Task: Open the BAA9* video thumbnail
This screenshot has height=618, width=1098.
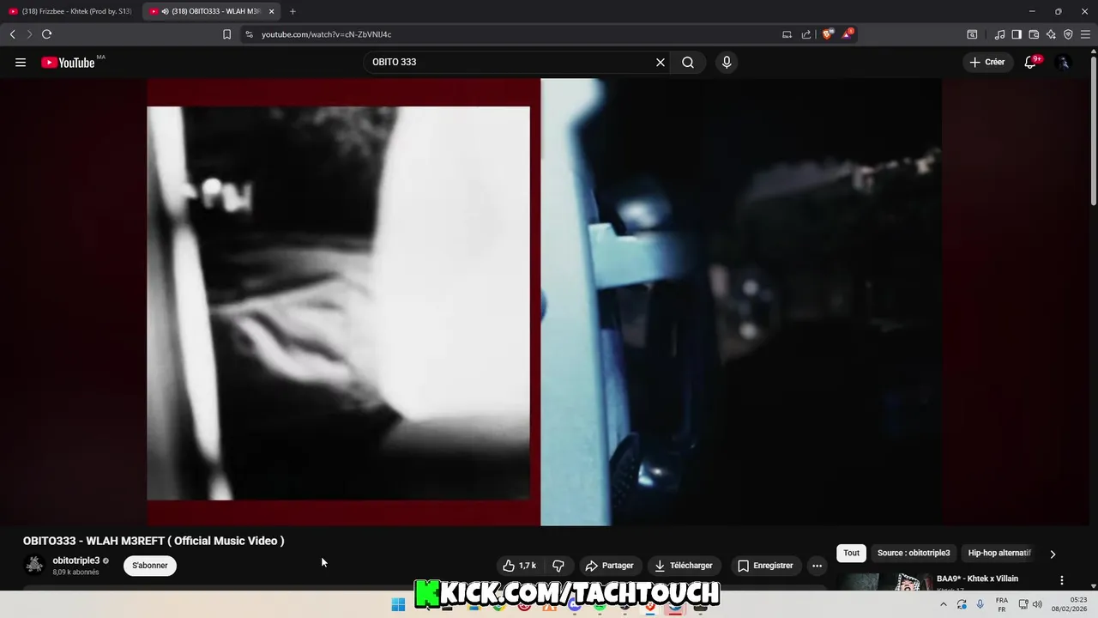Action: click(884, 582)
